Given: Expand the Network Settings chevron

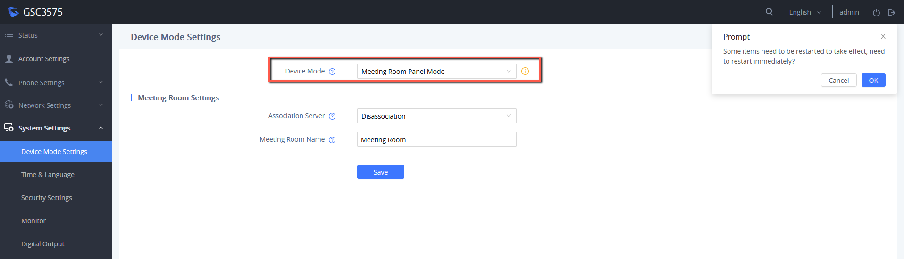Looking at the screenshot, I should 101,105.
